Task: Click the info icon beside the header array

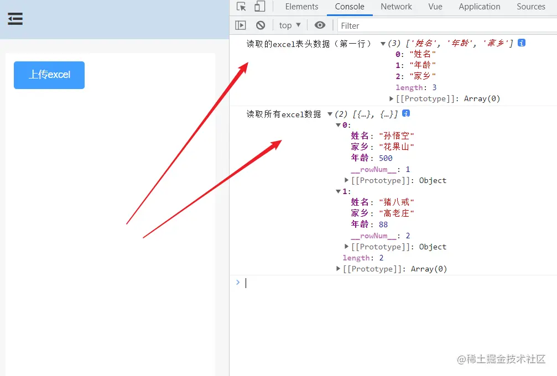Action: pos(522,43)
